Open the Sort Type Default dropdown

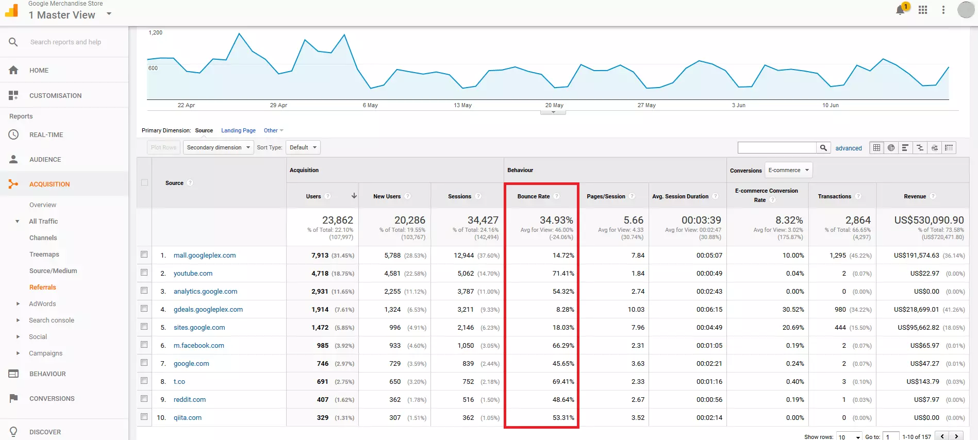pos(303,147)
